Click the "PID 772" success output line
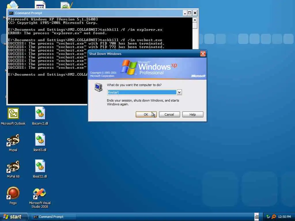295x221 pixels. 86,47
